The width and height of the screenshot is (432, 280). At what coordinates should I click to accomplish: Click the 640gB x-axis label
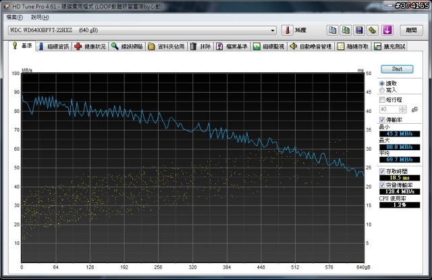[363, 267]
